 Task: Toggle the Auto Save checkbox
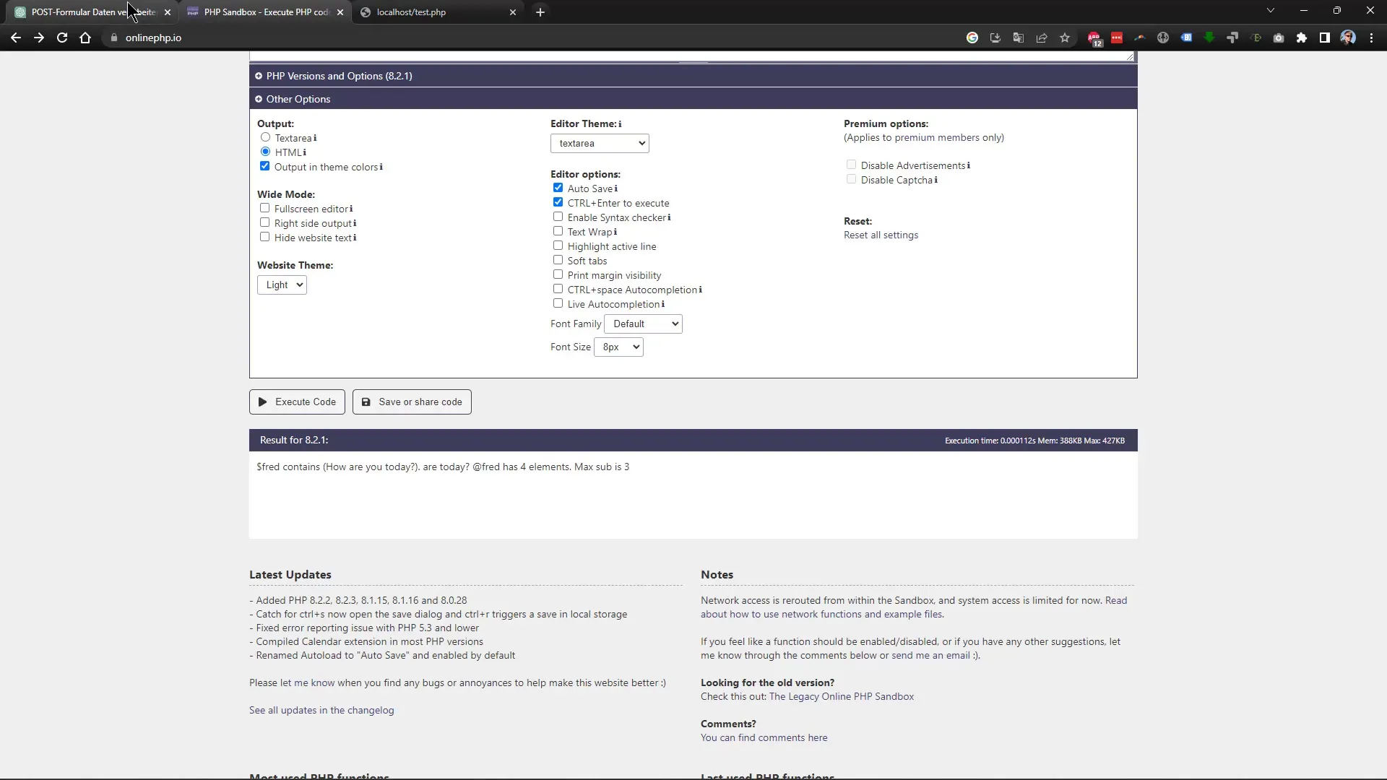coord(558,188)
